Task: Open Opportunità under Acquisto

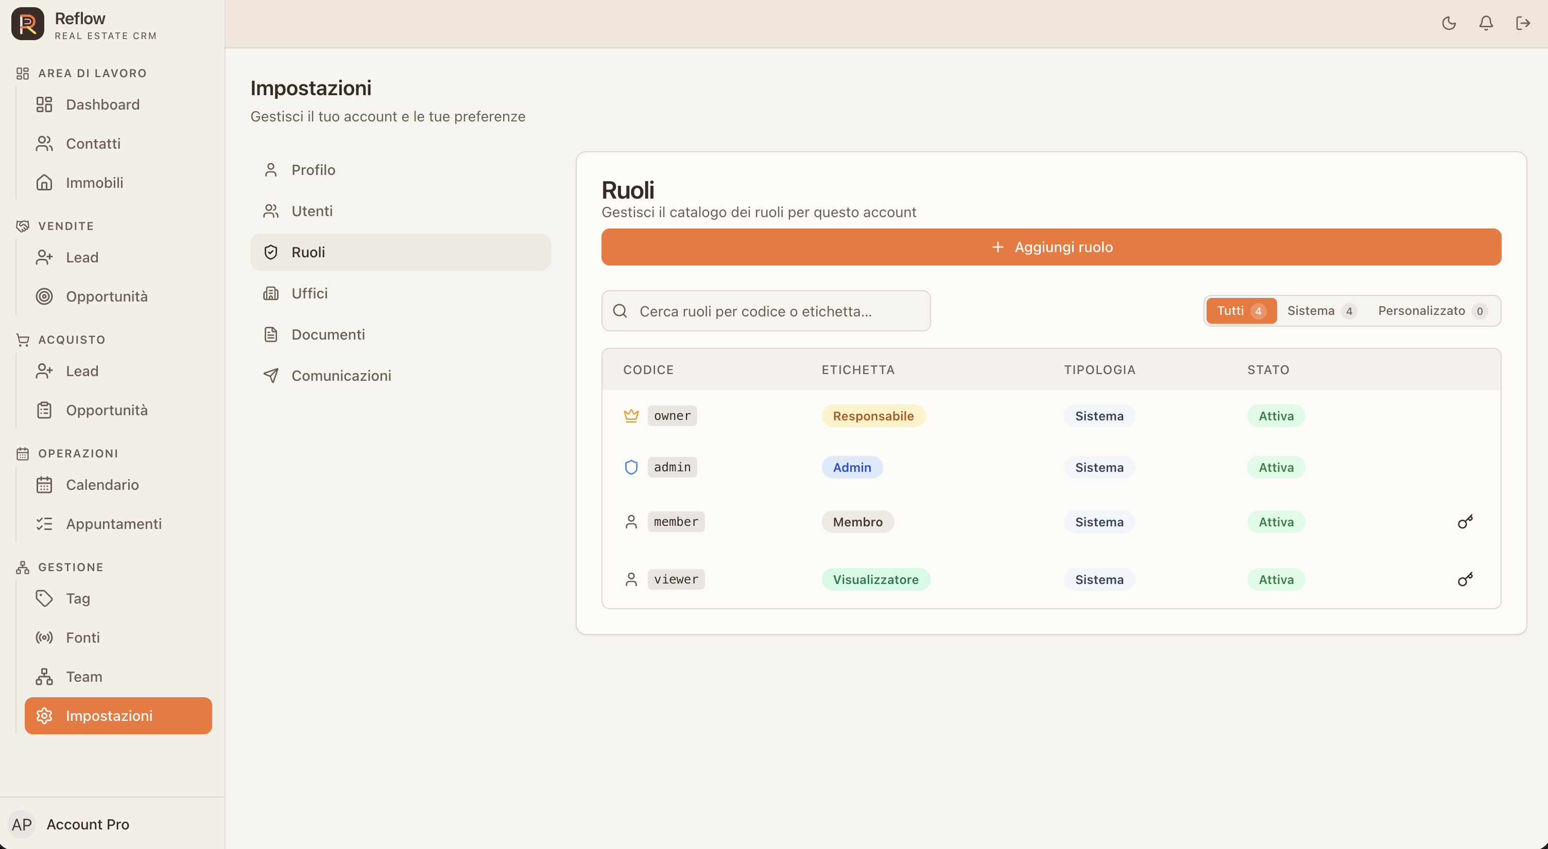Action: tap(118, 410)
